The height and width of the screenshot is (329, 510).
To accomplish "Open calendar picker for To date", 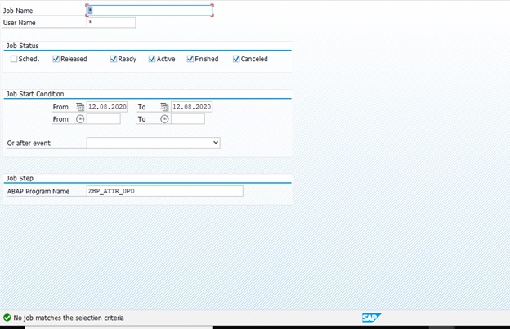I will (164, 107).
